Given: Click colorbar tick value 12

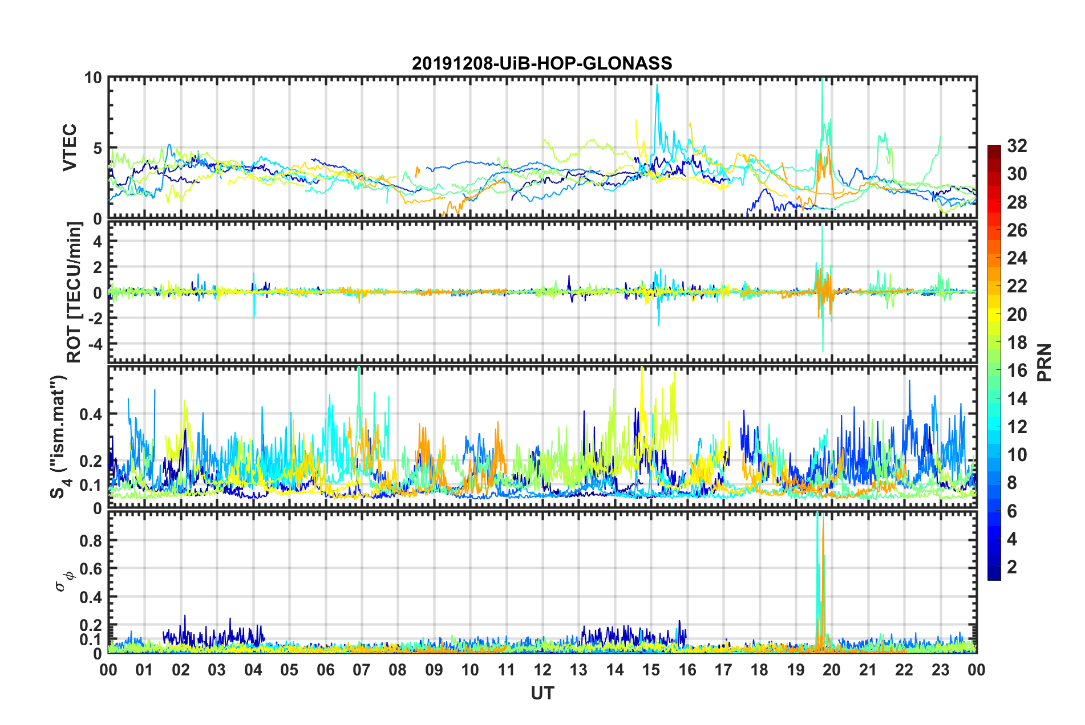Looking at the screenshot, I should pyautogui.click(x=1017, y=427).
